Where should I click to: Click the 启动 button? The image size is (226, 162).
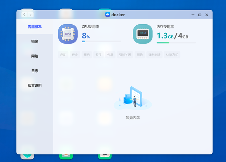(x=63, y=55)
